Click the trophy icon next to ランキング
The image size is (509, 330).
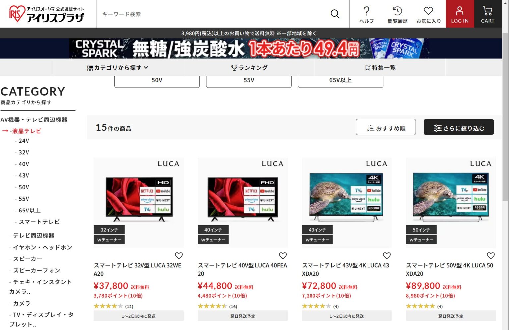[234, 67]
